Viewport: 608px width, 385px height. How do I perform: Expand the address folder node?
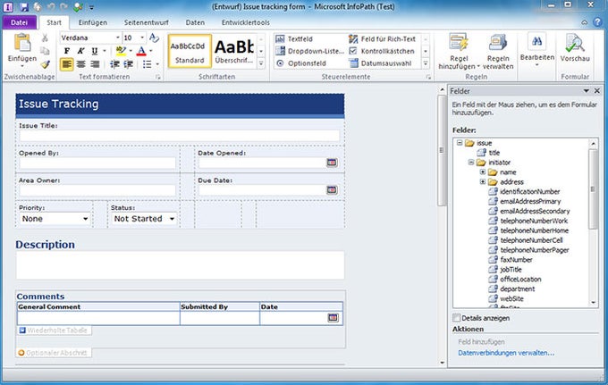(483, 181)
